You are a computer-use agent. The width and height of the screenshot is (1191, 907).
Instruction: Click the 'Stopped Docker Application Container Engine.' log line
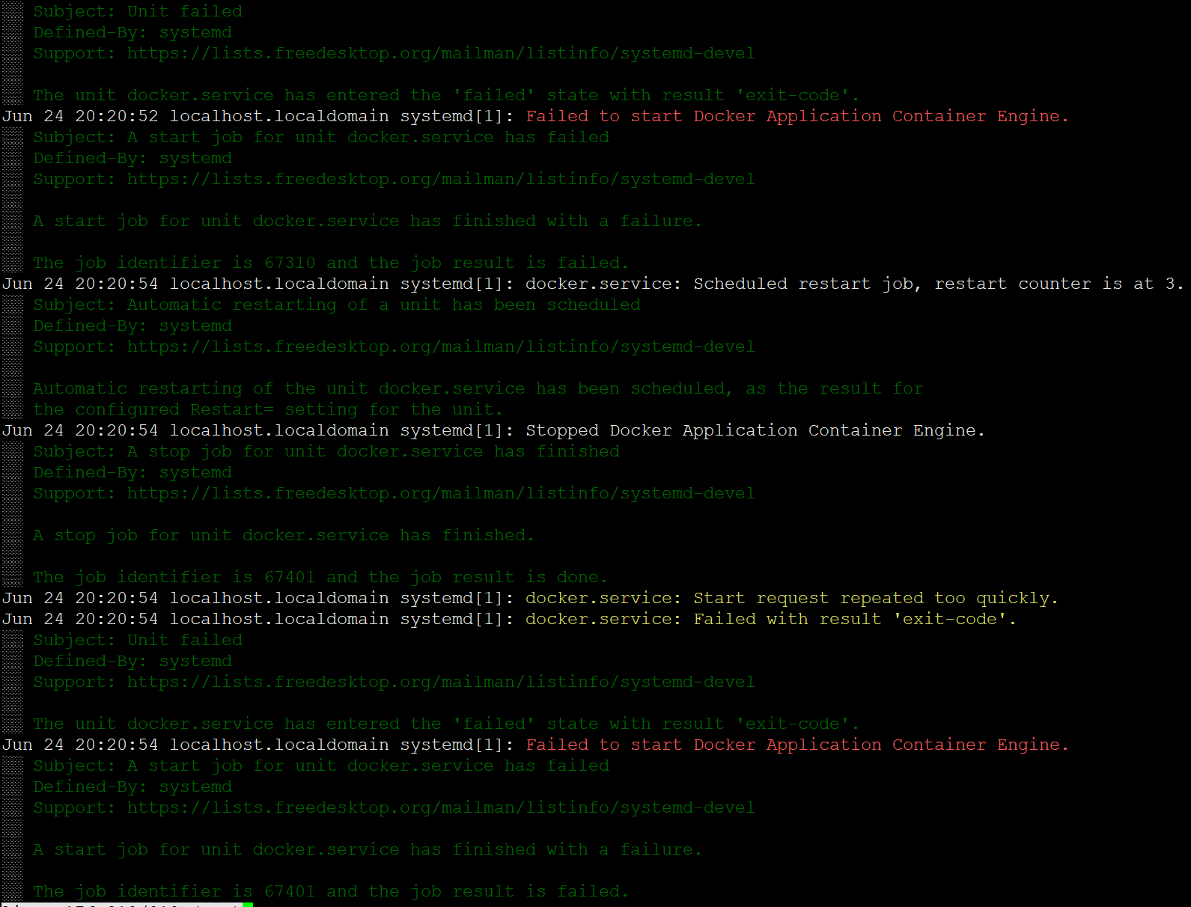493,430
